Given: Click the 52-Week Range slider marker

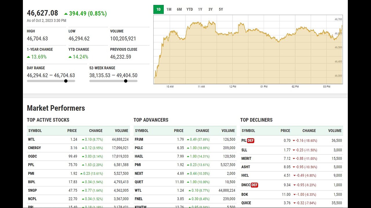Looking at the screenshot, I should coord(126,81).
